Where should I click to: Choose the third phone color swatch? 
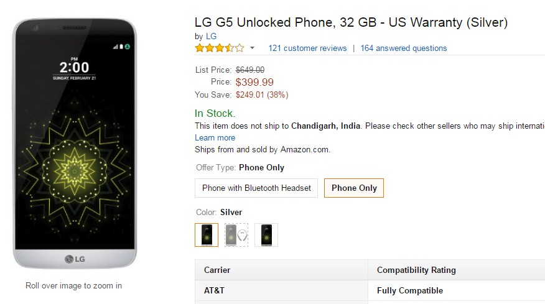pos(266,235)
